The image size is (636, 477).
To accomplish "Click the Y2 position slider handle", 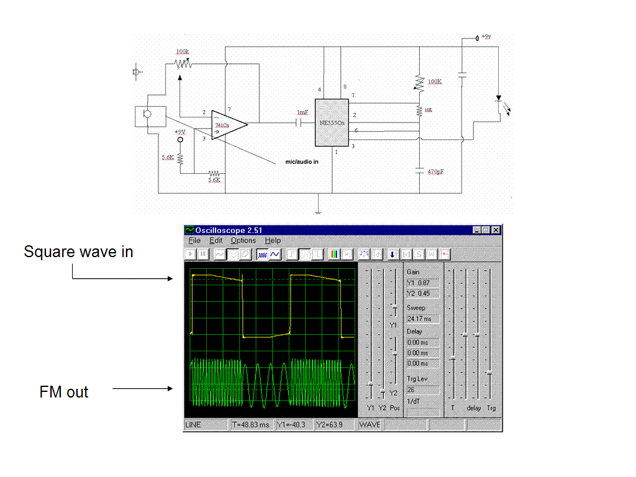I will (x=394, y=354).
